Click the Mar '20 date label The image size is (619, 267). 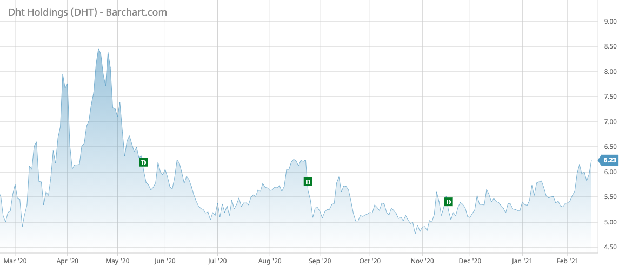15,261
